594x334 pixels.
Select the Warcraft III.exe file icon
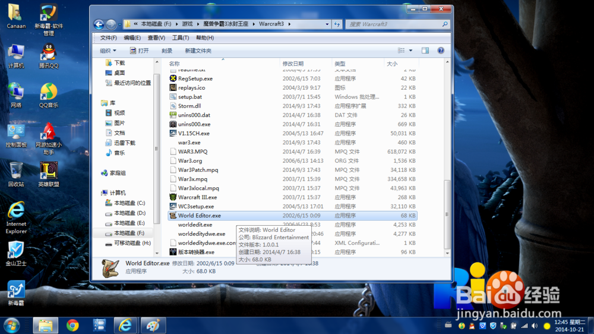click(x=173, y=197)
